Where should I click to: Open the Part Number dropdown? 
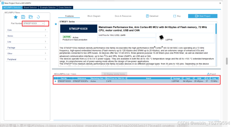(43, 23)
